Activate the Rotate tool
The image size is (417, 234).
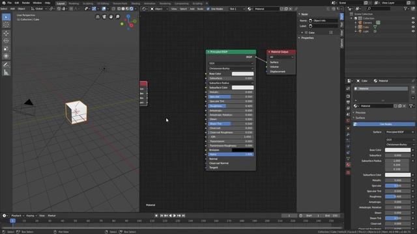tap(6, 41)
